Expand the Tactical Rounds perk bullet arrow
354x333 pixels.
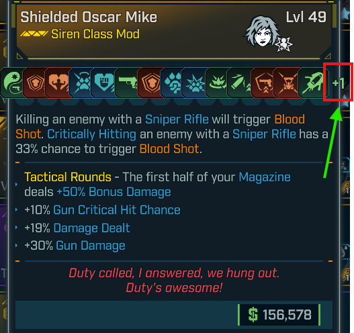coord(17,185)
